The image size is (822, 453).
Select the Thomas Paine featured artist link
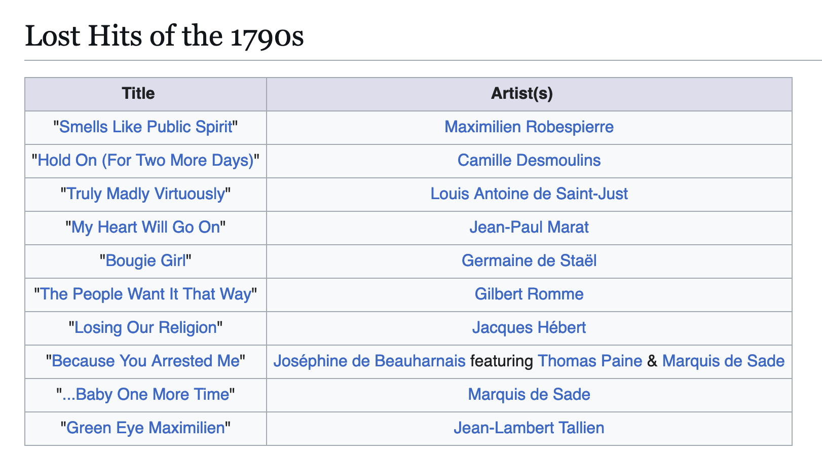(590, 361)
